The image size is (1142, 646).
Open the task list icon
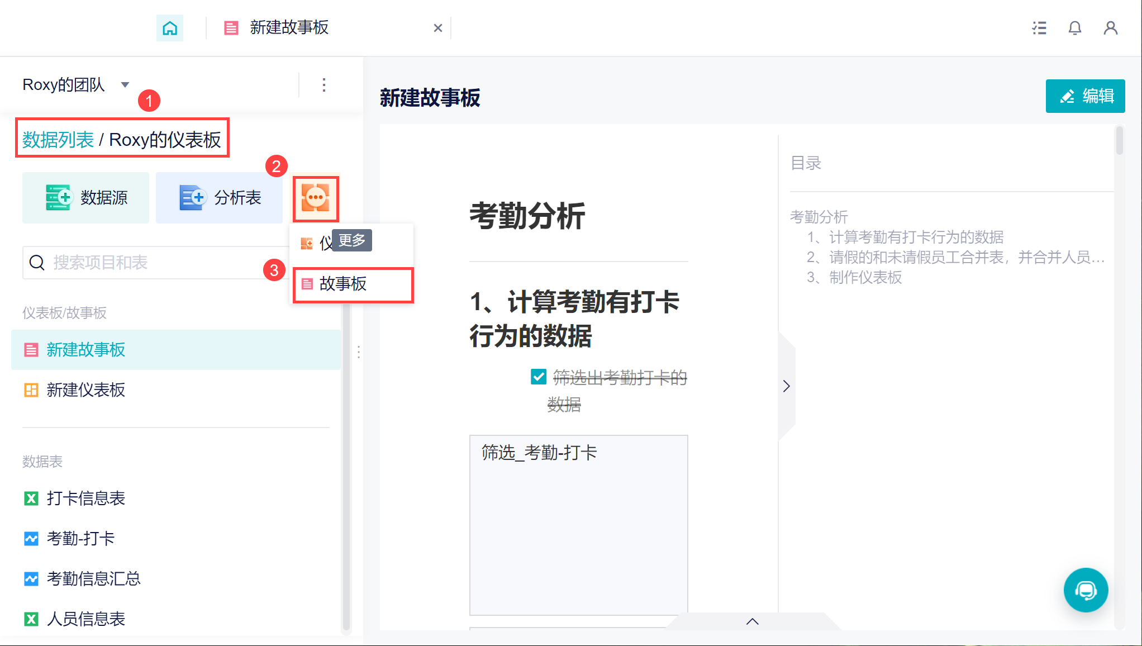click(x=1039, y=28)
